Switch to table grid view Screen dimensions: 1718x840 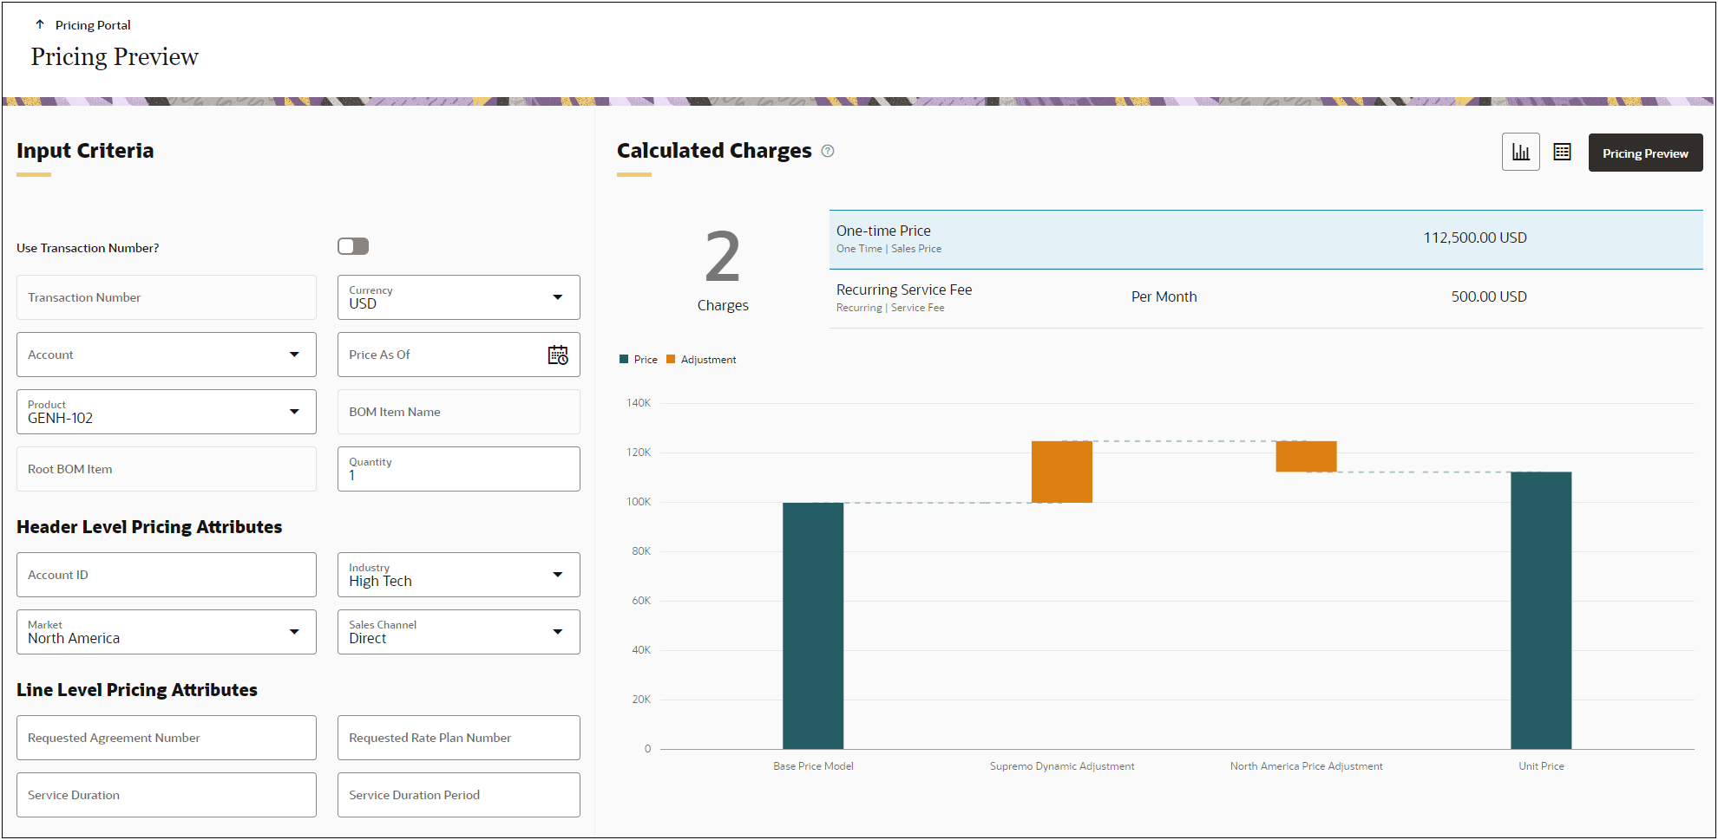click(1562, 152)
